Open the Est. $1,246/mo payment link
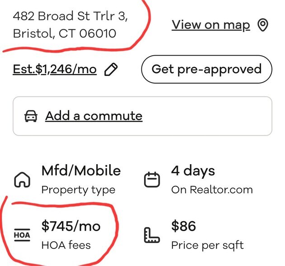The height and width of the screenshot is (266, 285). pos(55,69)
